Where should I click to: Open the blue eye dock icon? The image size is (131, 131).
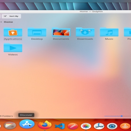point(112,126)
